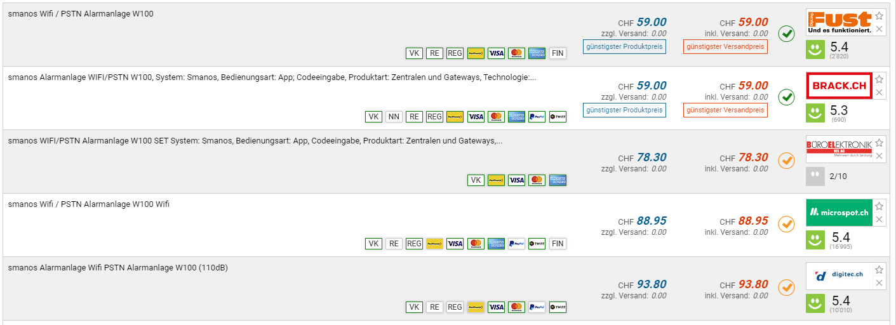
Task: Click the green availability checkmark in Fust row
Action: [786, 34]
